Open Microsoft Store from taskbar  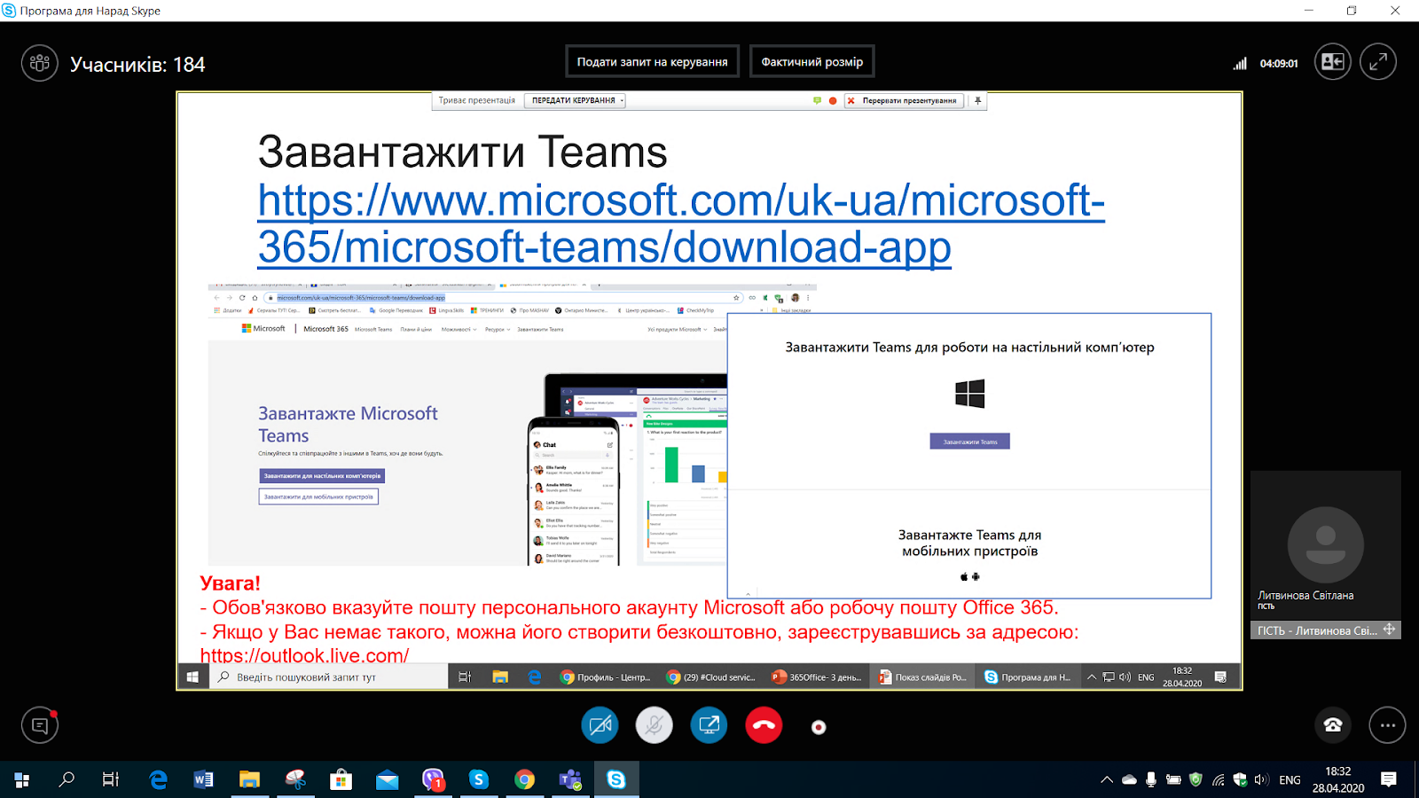point(341,779)
